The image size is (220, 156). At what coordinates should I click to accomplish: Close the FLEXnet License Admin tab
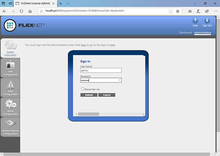click(x=54, y=4)
